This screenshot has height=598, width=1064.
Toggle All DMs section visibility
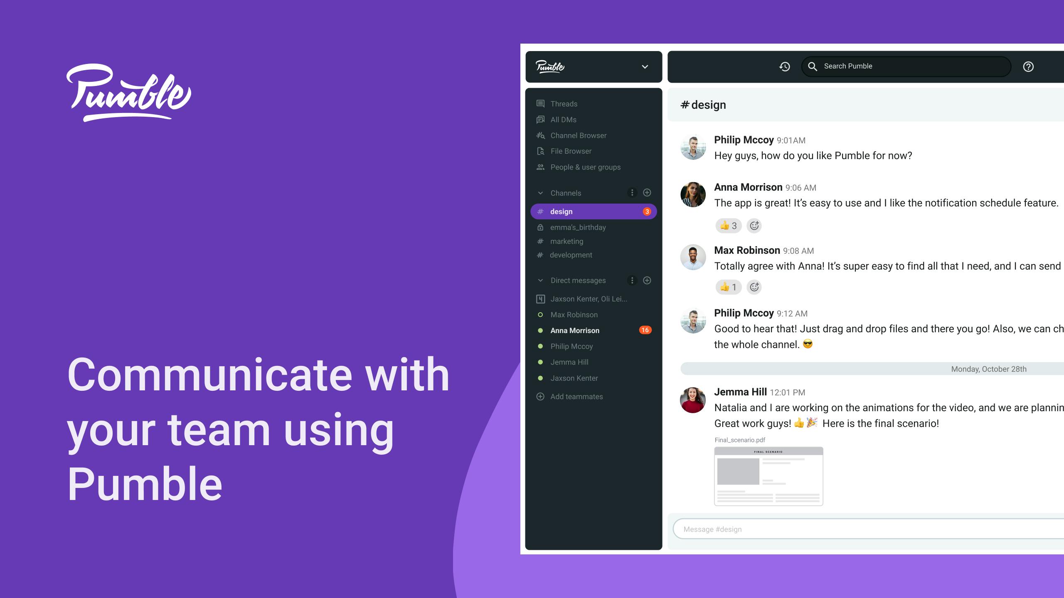(564, 119)
